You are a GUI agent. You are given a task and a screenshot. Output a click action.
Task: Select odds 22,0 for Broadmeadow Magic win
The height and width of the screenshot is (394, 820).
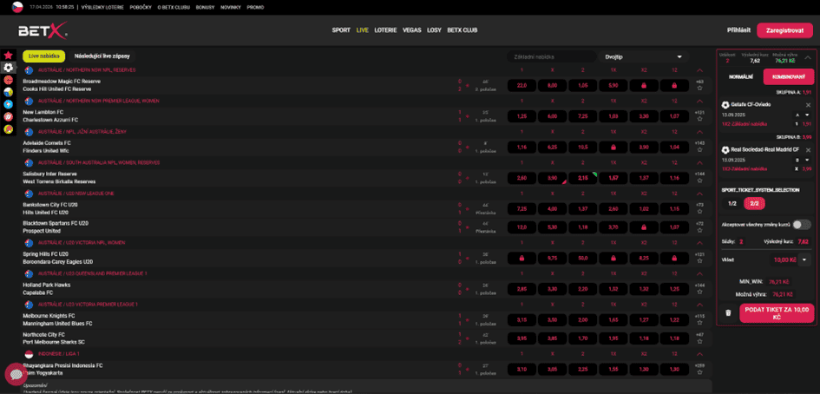[522, 85]
